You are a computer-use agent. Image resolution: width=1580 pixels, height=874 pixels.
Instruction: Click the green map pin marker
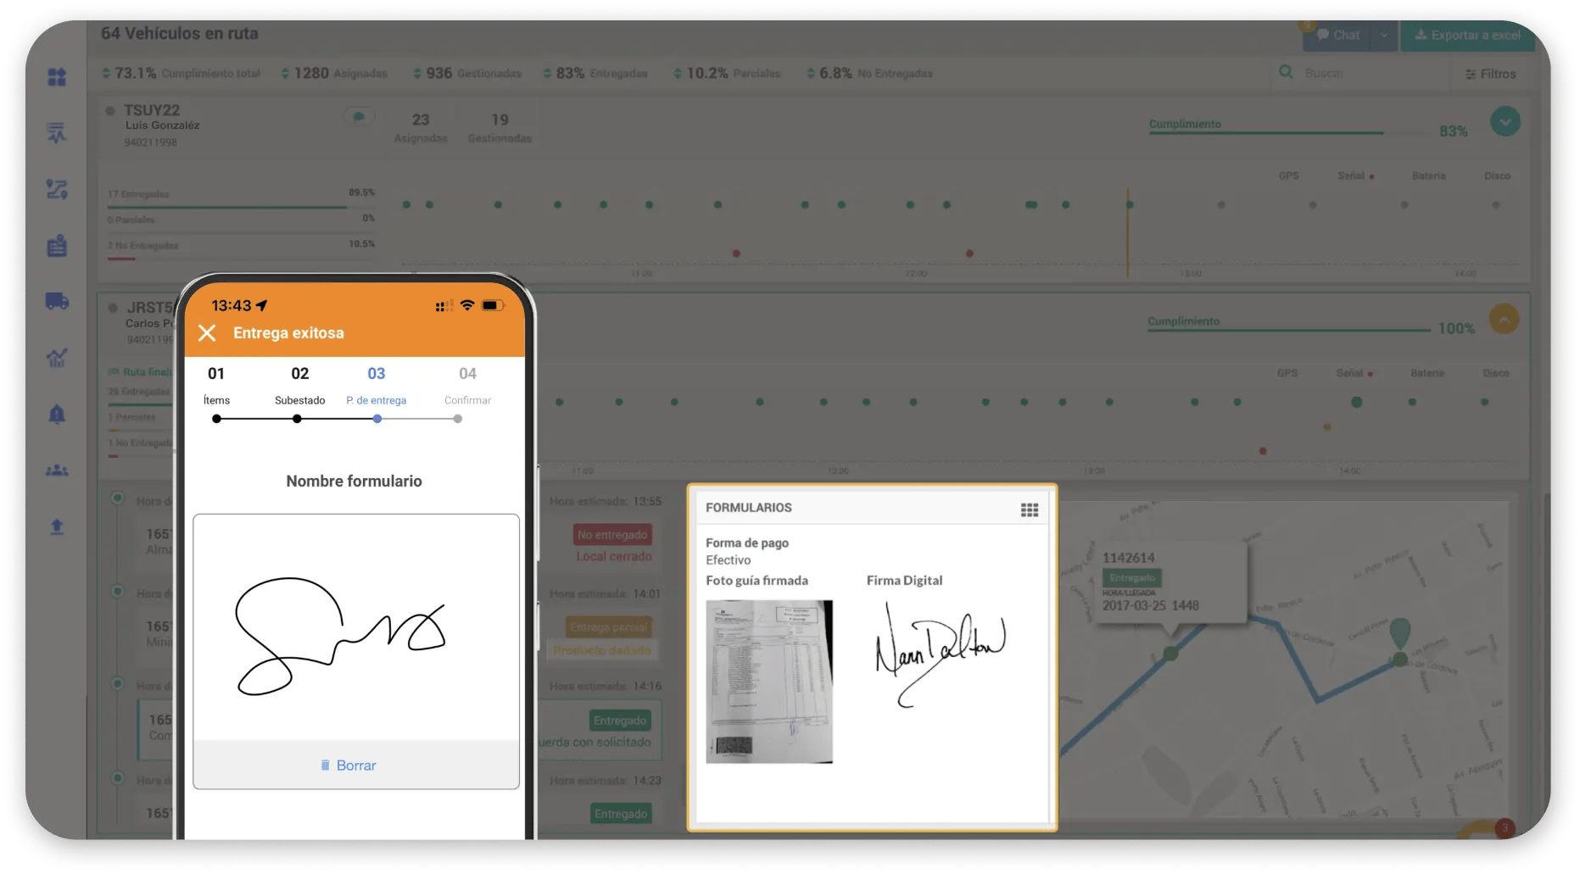tap(1400, 634)
